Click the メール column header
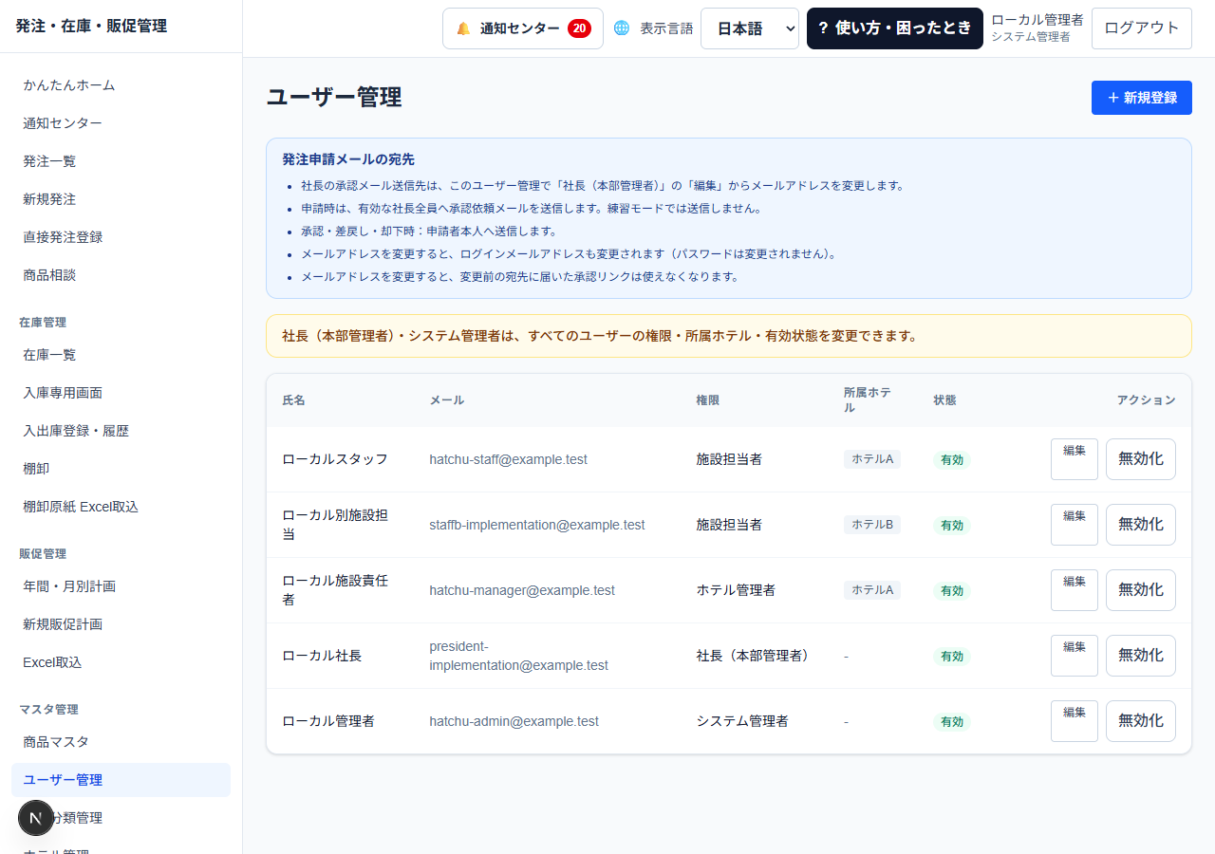This screenshot has height=854, width=1215. (x=447, y=400)
